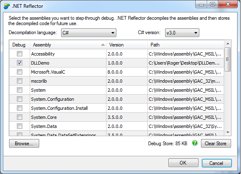Click version 3.5.0.0 of System.Core
This screenshot has width=241, height=174.
115,117
